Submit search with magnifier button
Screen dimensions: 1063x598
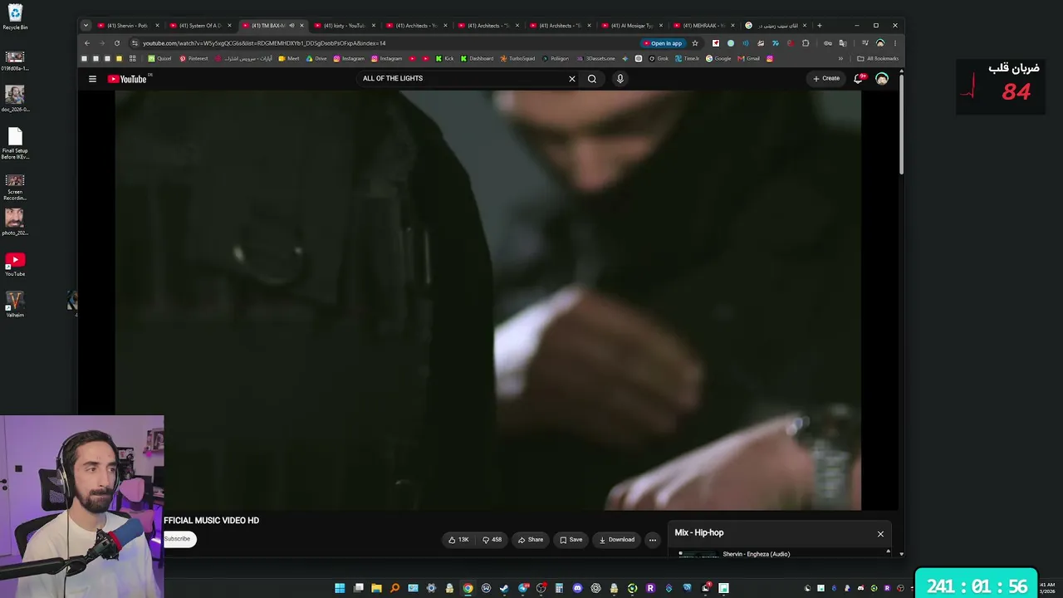coord(592,79)
